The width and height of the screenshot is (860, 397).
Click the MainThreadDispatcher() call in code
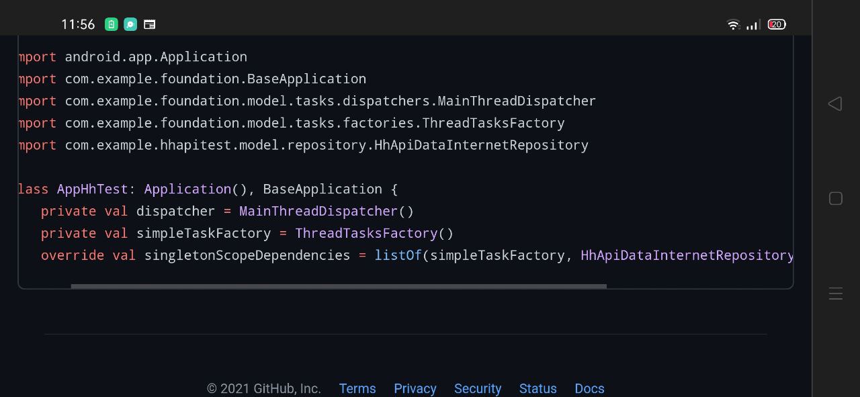point(327,211)
